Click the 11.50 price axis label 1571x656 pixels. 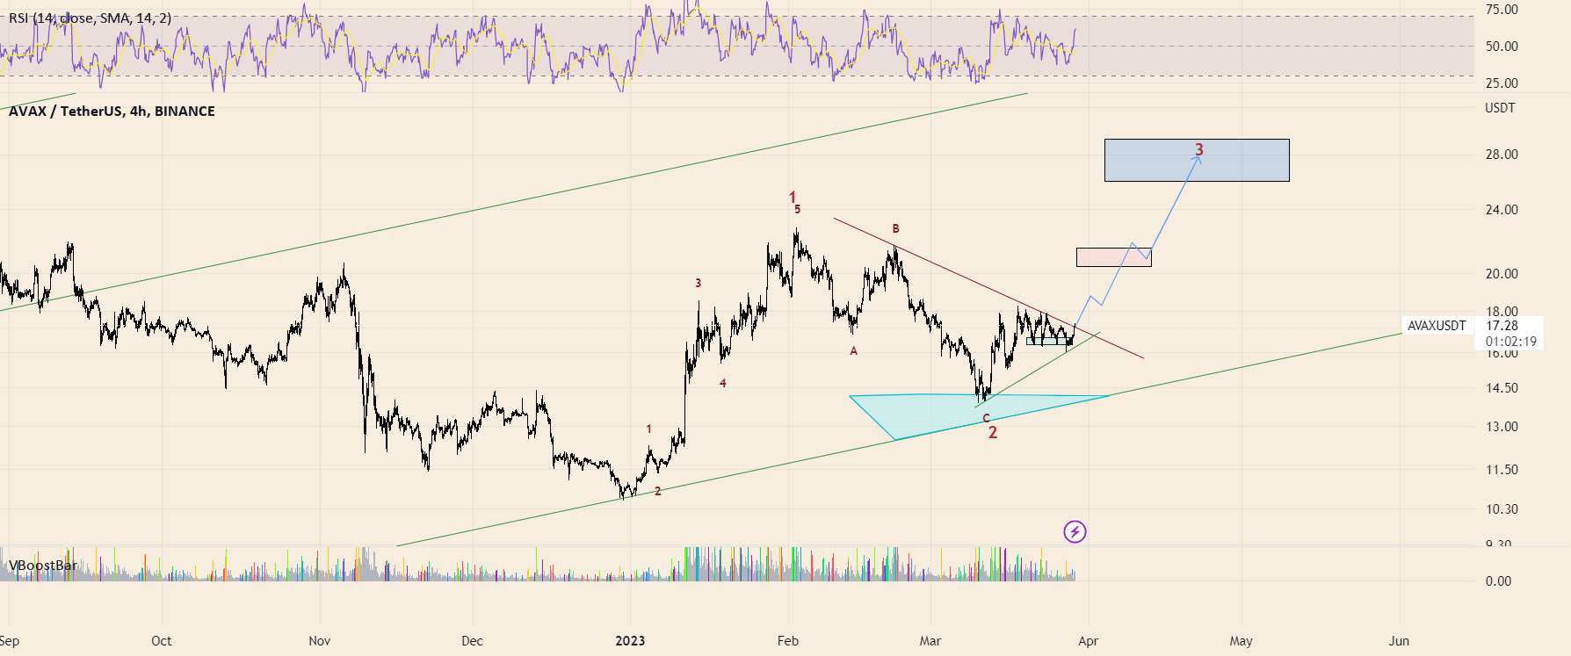point(1502,470)
